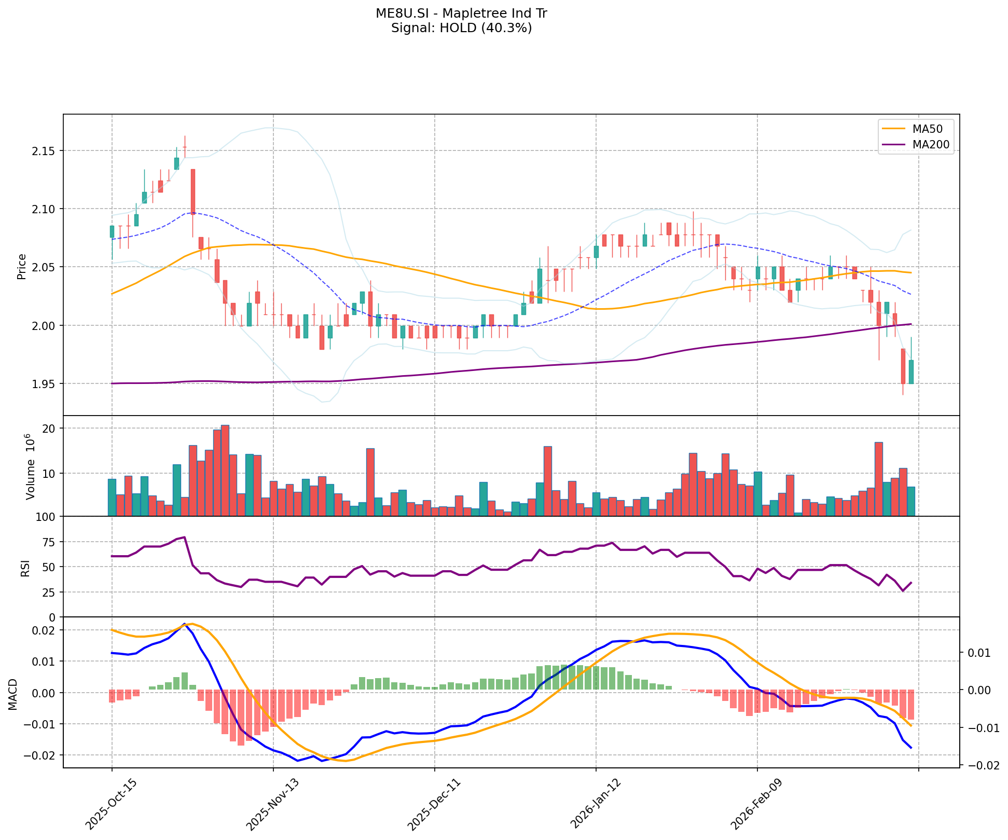Click the MA200 legend entry
The image size is (1008, 840).
tap(931, 145)
